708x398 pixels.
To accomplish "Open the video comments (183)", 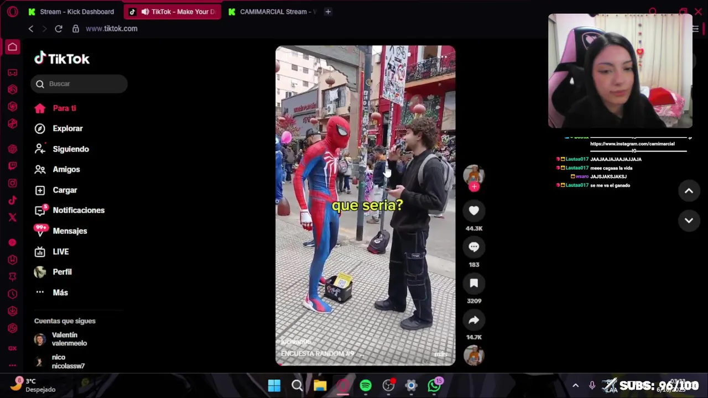I will click(474, 247).
